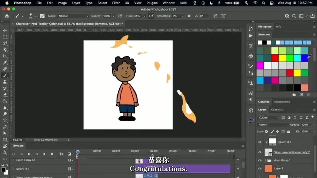Hide the Color Fill 1 layer

(x=260, y=142)
